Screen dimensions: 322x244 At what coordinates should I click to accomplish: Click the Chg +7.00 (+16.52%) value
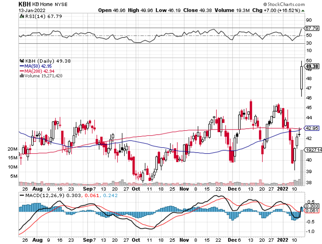(276, 10)
